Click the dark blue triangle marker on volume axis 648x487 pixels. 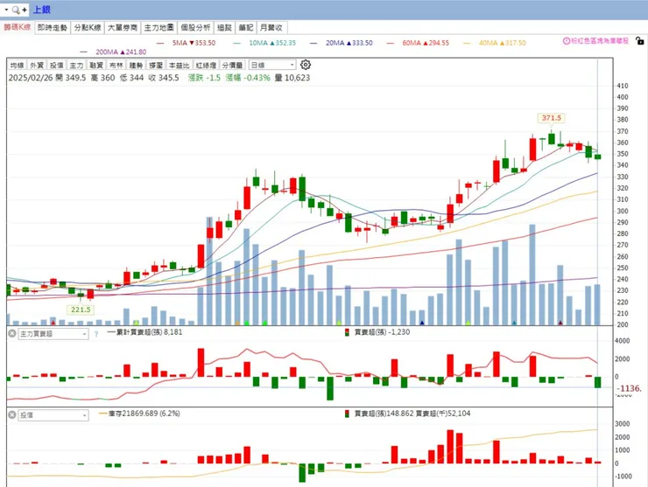click(x=422, y=323)
